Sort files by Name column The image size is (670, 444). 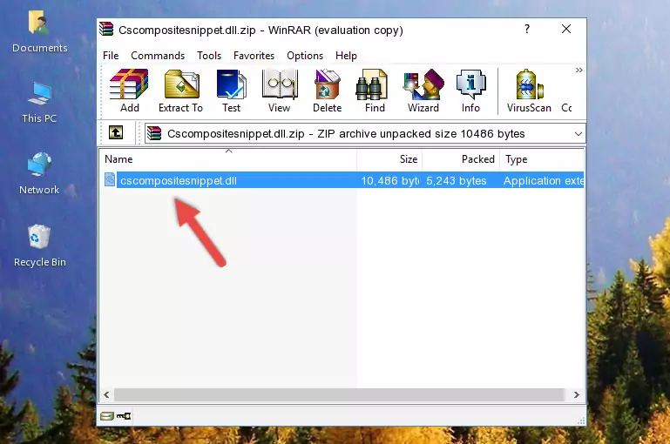tap(228, 159)
